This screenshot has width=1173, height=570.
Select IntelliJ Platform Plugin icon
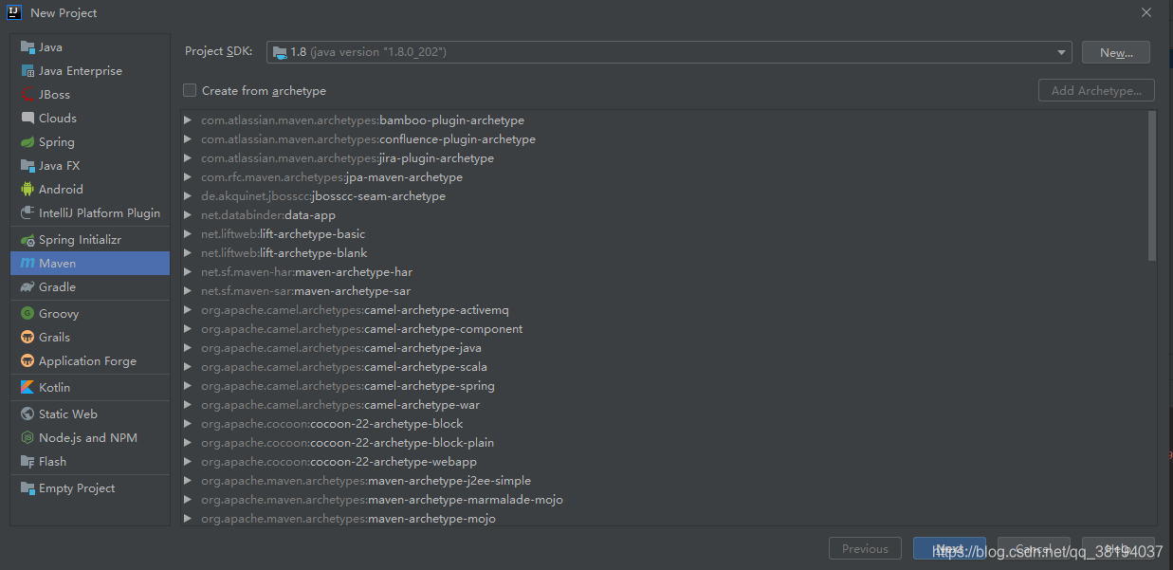tap(28, 213)
